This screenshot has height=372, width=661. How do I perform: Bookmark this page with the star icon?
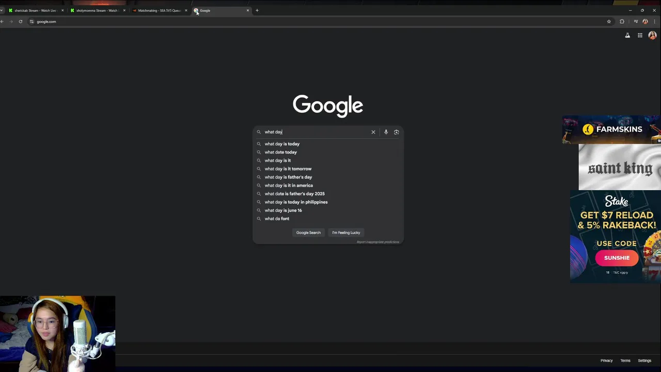609,22
